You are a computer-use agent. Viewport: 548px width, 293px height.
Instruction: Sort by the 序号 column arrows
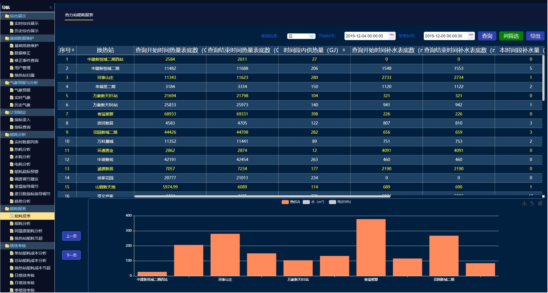(x=73, y=50)
